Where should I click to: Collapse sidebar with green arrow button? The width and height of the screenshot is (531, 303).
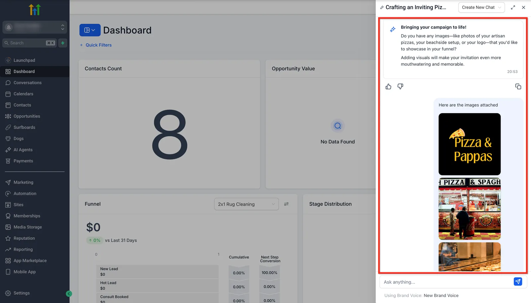[69, 294]
